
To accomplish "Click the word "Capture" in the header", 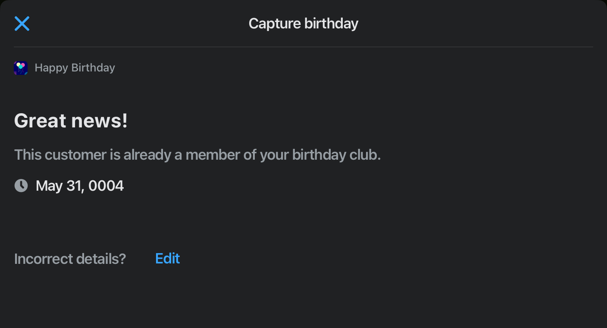I will (275, 23).
